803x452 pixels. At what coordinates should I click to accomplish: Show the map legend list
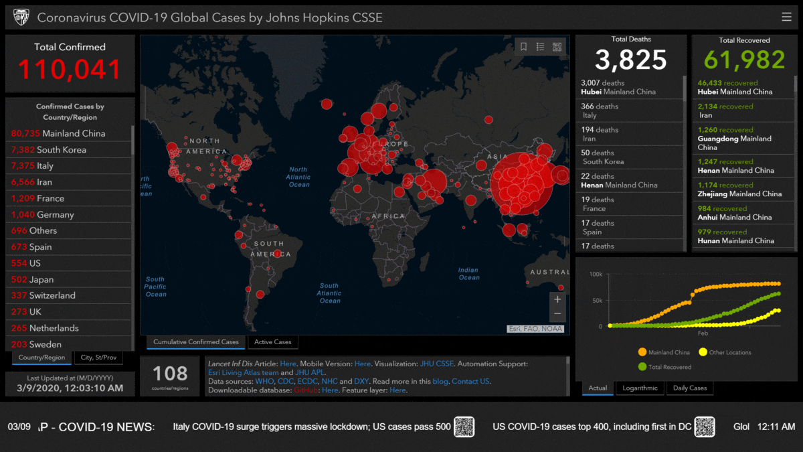540,47
